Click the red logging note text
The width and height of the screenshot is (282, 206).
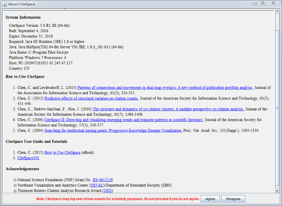coord(118,199)
